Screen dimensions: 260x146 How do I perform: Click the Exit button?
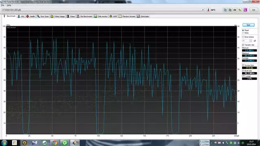pyautogui.click(x=253, y=10)
